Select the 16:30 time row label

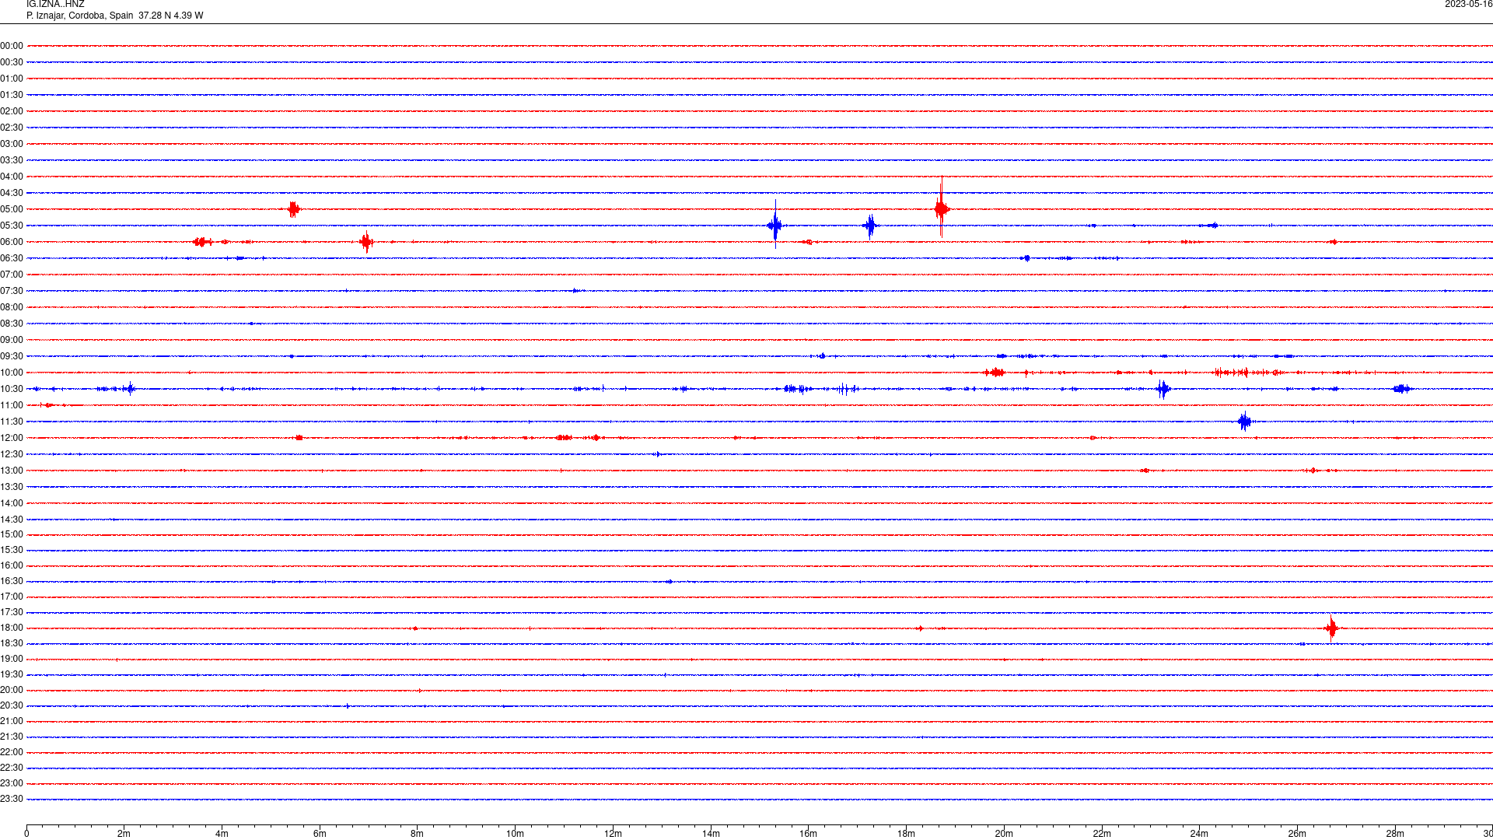(x=12, y=581)
